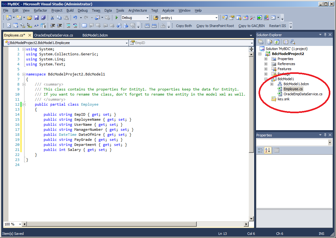Click the Cut icon in the toolbar
The height and width of the screenshot is (238, 336).
click(52, 18)
